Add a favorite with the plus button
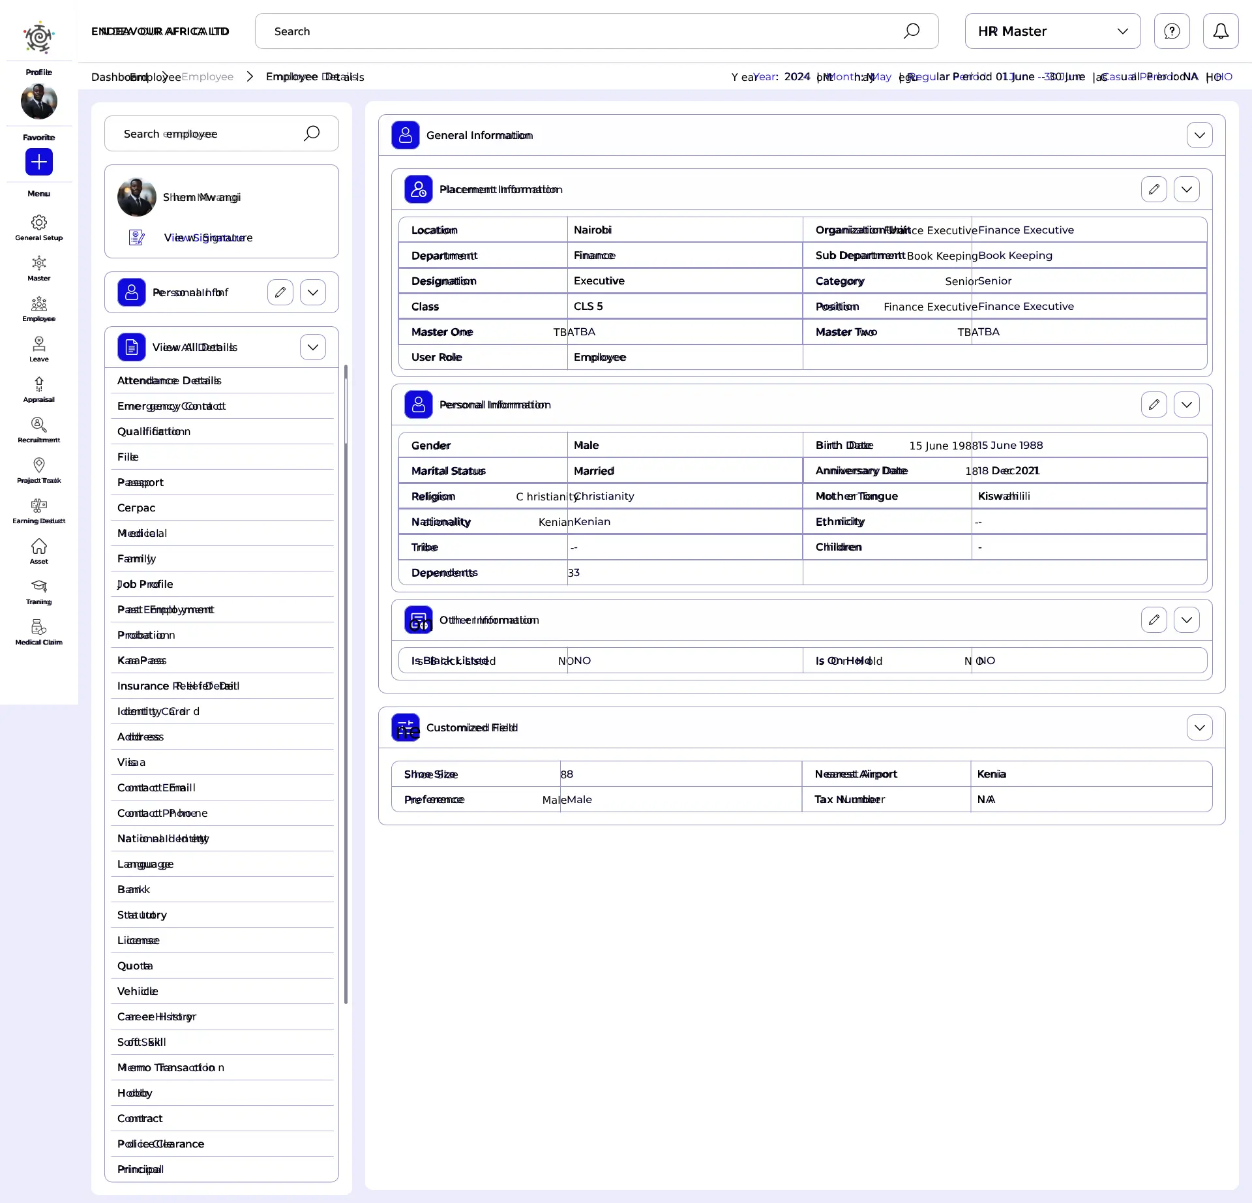Screen dimensions: 1252x1203 coord(38,162)
